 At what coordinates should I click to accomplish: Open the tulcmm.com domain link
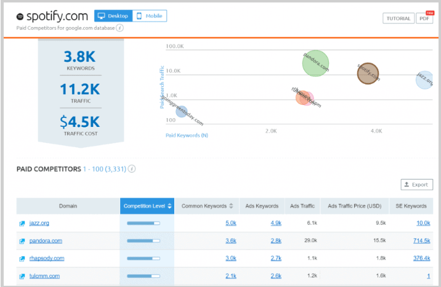click(44, 276)
